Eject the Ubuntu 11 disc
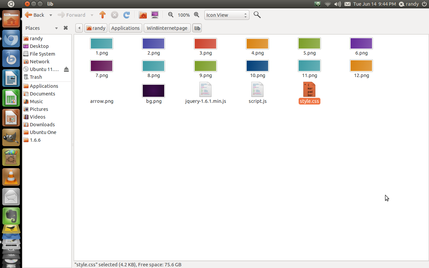The height and width of the screenshot is (268, 429). click(x=66, y=69)
